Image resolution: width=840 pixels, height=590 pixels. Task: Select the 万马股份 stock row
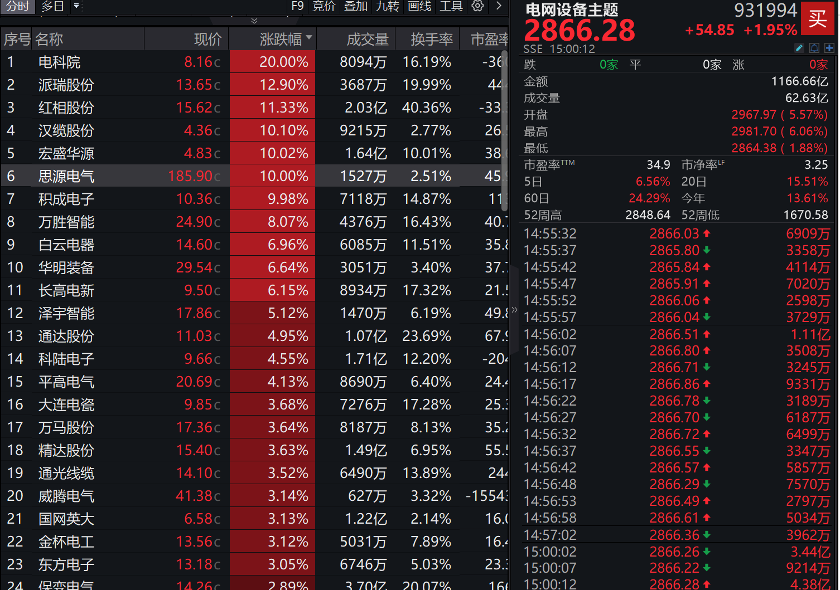coord(254,427)
